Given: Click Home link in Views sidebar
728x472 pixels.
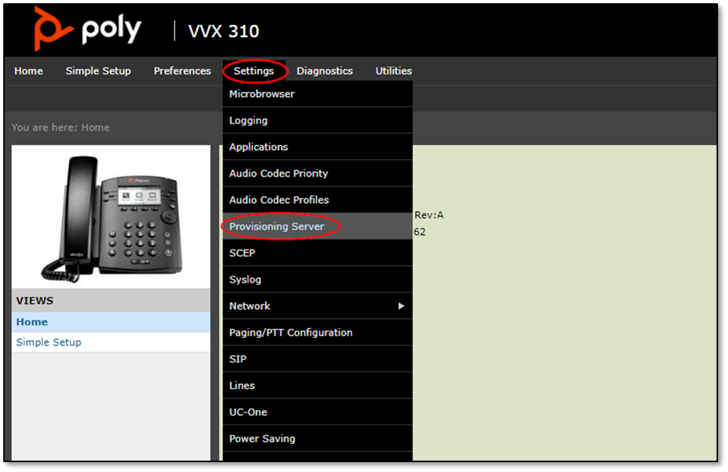Looking at the screenshot, I should [x=32, y=322].
